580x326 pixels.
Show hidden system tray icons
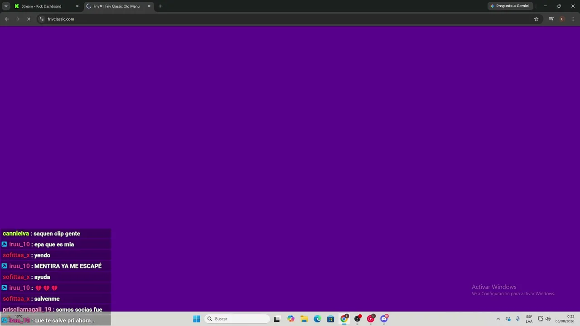pyautogui.click(x=498, y=319)
